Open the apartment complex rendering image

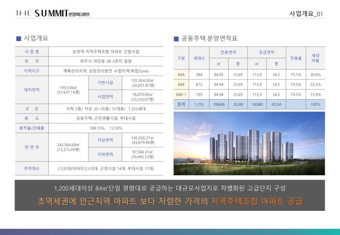pyautogui.click(x=249, y=143)
